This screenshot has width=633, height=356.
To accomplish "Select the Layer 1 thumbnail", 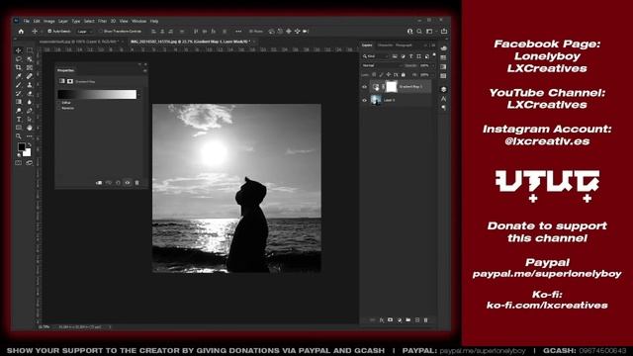I will coord(376,100).
